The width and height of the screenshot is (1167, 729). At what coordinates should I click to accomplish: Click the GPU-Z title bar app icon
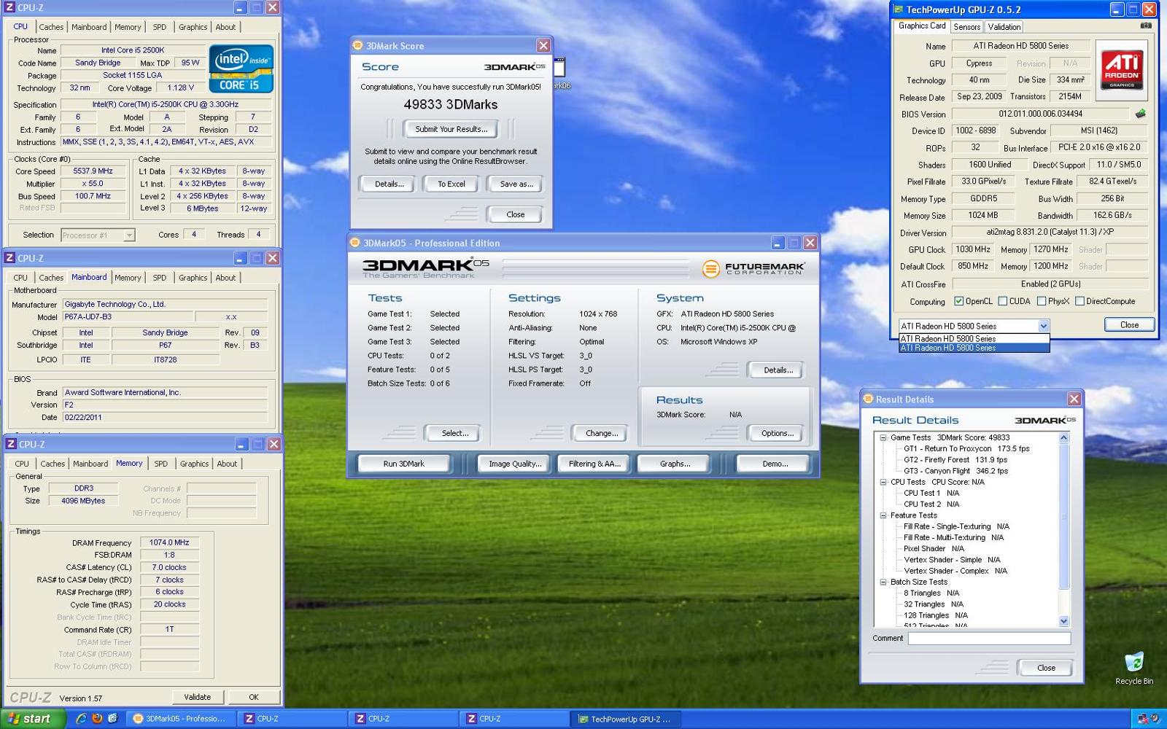[x=897, y=9]
